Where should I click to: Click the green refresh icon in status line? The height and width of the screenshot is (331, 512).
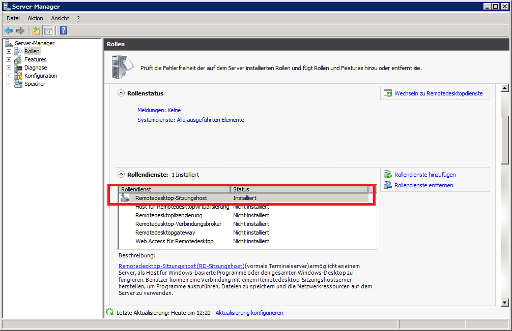[109, 312]
